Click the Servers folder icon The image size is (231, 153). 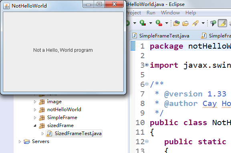[x=27, y=141]
